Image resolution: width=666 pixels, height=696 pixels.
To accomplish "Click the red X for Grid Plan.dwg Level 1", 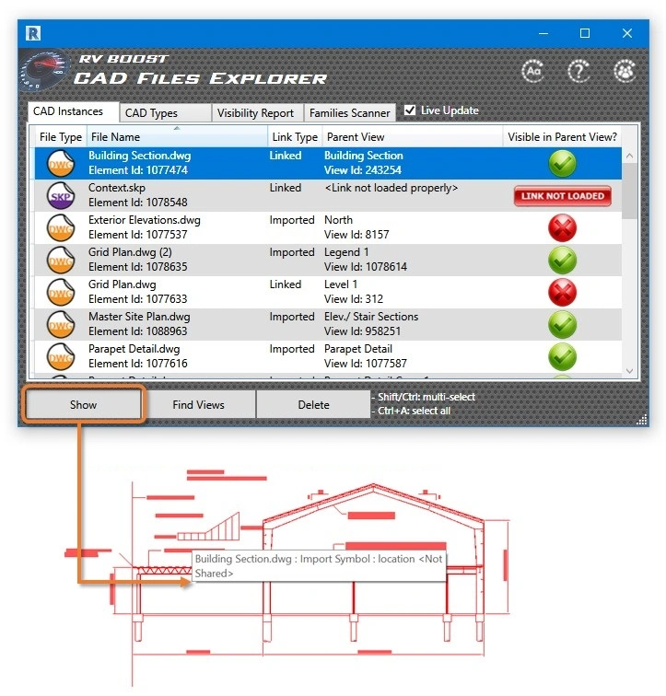I will tap(562, 292).
